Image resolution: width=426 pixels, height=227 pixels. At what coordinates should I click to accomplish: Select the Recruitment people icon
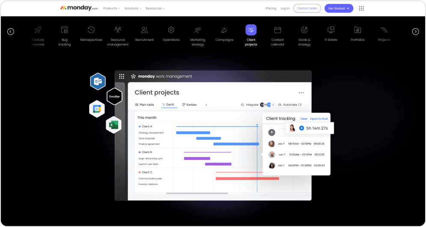[145, 30]
